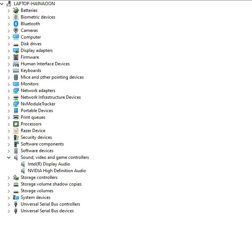The image size is (252, 252).
Task: Click the NVIDIA High Definition Audio speaker icon
Action: click(x=23, y=171)
